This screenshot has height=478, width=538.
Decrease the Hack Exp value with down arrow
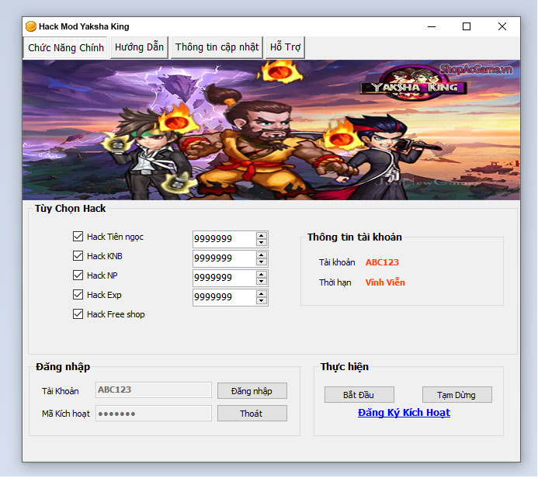click(262, 301)
